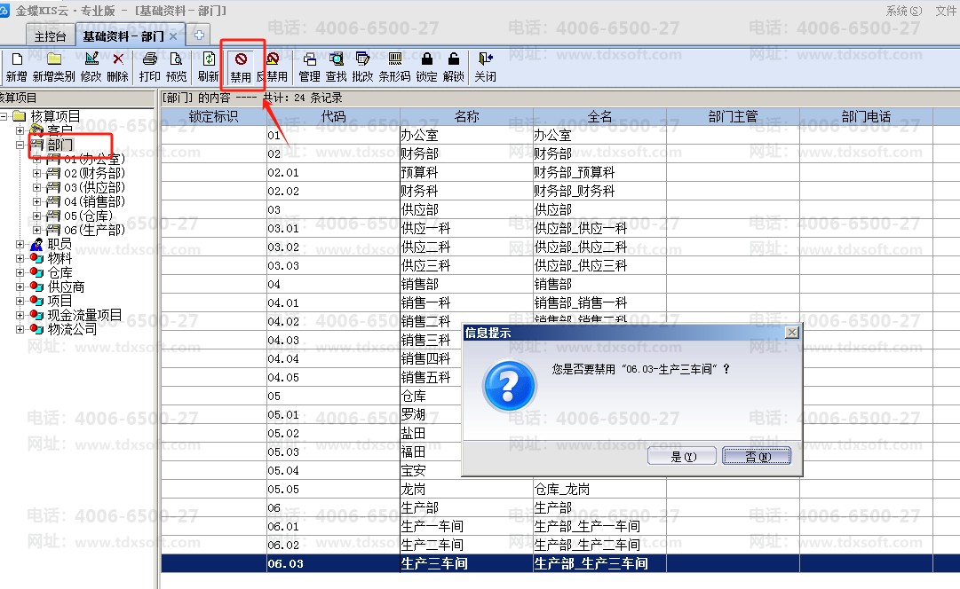Expand the 06(生产部) node
Screen dimensions: 960x589
(x=36, y=230)
